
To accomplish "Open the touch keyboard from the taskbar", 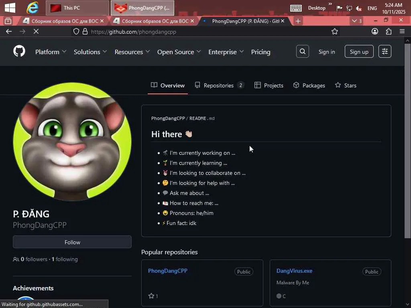I will coord(296,8).
